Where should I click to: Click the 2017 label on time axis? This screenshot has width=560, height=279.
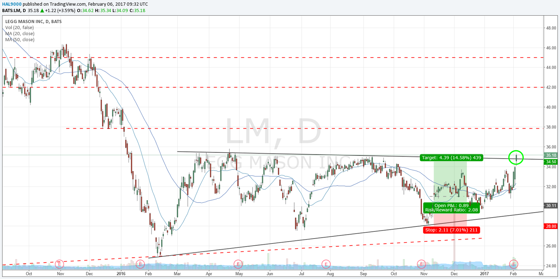coord(484,274)
